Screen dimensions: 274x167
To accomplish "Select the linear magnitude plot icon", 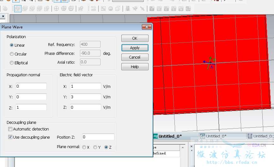I will [32, 9].
